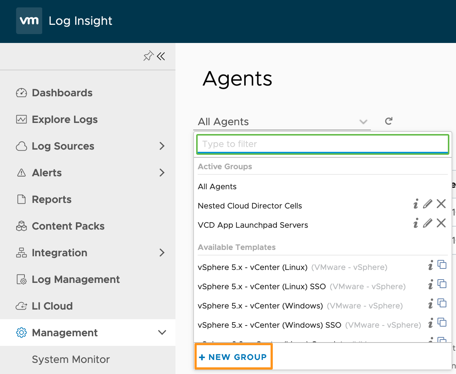
Task: Refresh the agents list
Action: coord(389,121)
